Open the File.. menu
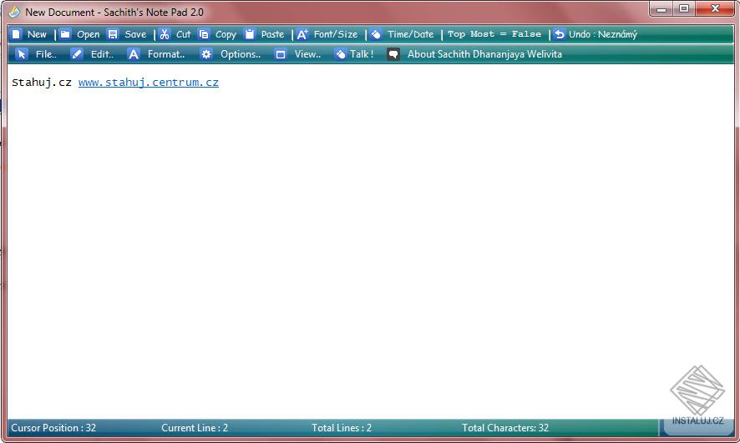Viewport: 740px width, 443px height. coord(46,54)
